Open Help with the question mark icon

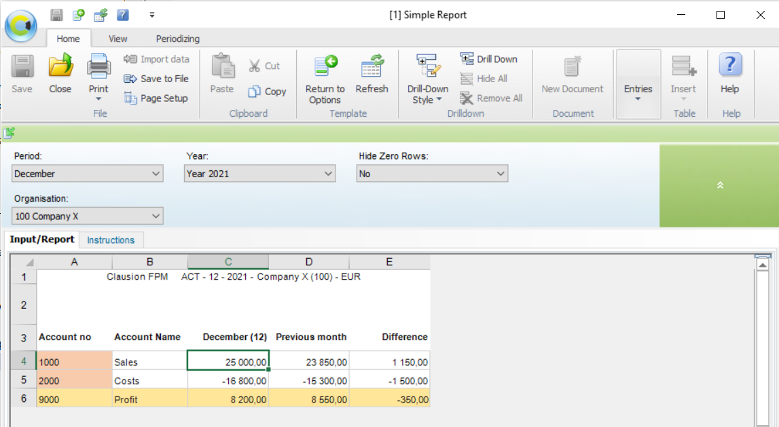coord(730,74)
